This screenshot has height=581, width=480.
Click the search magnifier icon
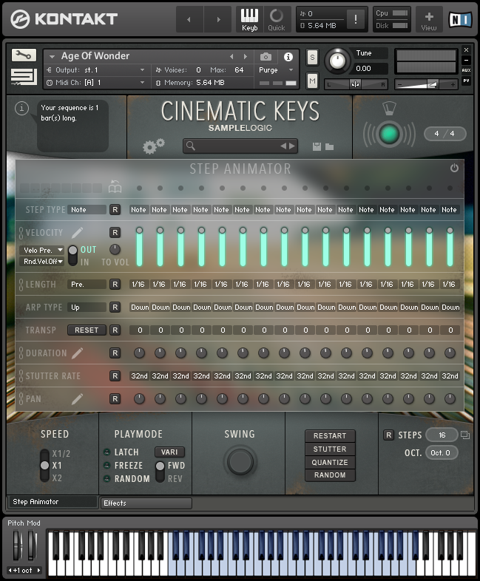(x=191, y=146)
